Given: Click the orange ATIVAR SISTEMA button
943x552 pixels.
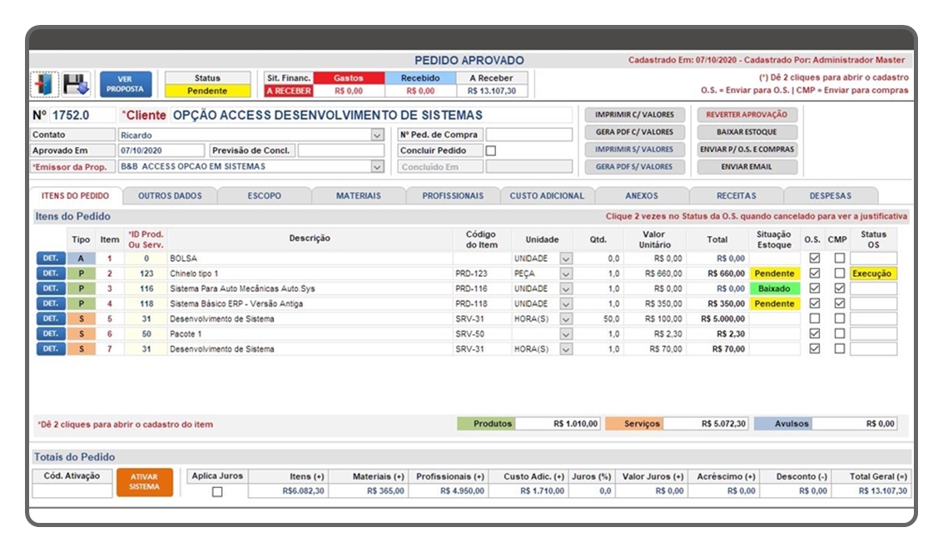Looking at the screenshot, I should pyautogui.click(x=144, y=482).
